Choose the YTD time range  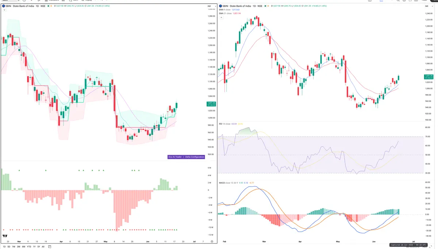tap(29, 246)
